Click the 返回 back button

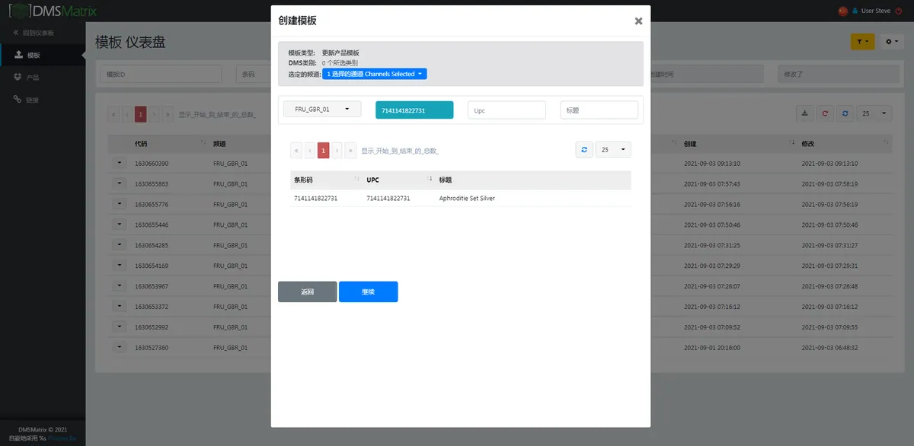307,291
